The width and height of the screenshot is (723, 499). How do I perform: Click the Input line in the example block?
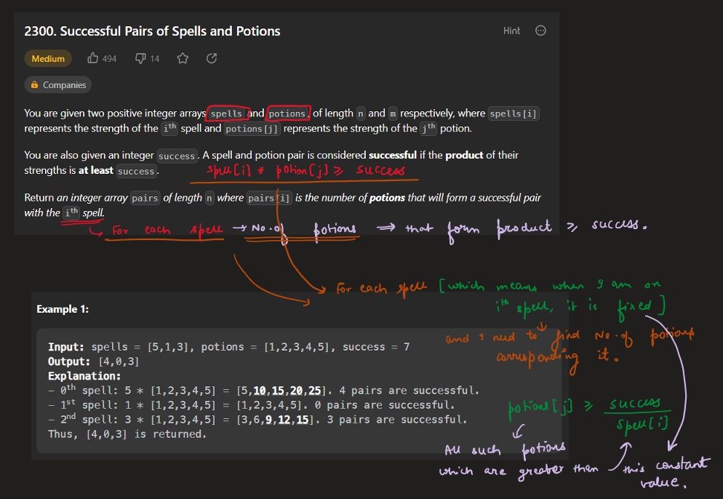coord(228,347)
